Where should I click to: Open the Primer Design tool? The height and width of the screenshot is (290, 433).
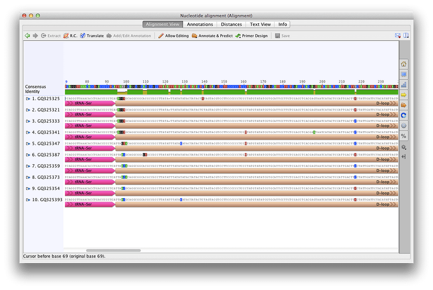point(251,36)
